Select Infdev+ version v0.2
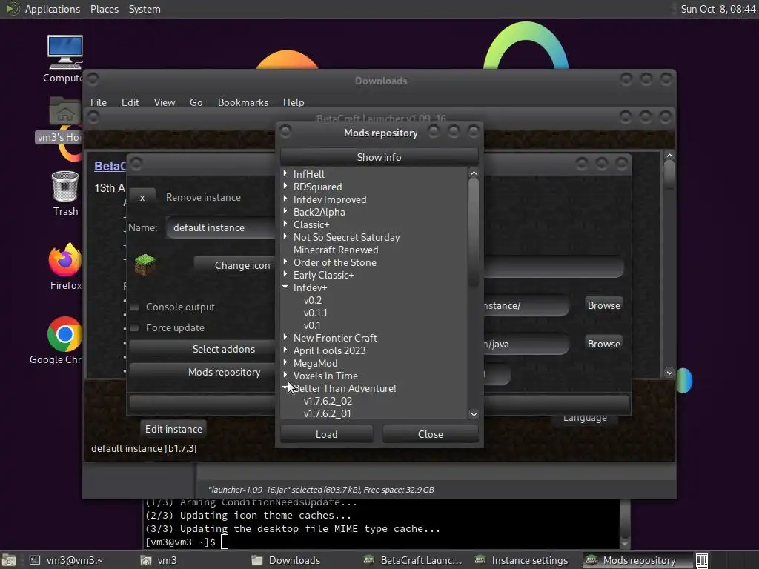The height and width of the screenshot is (569, 759). [x=313, y=301]
